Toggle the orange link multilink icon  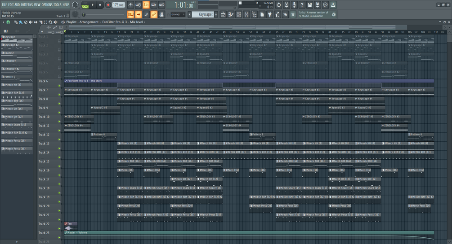click(154, 14)
